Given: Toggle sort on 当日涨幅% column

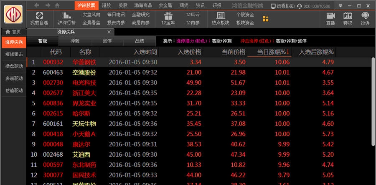Looking at the screenshot, I should (269, 52).
